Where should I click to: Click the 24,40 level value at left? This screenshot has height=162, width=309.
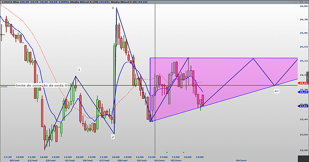click(x=4, y=86)
